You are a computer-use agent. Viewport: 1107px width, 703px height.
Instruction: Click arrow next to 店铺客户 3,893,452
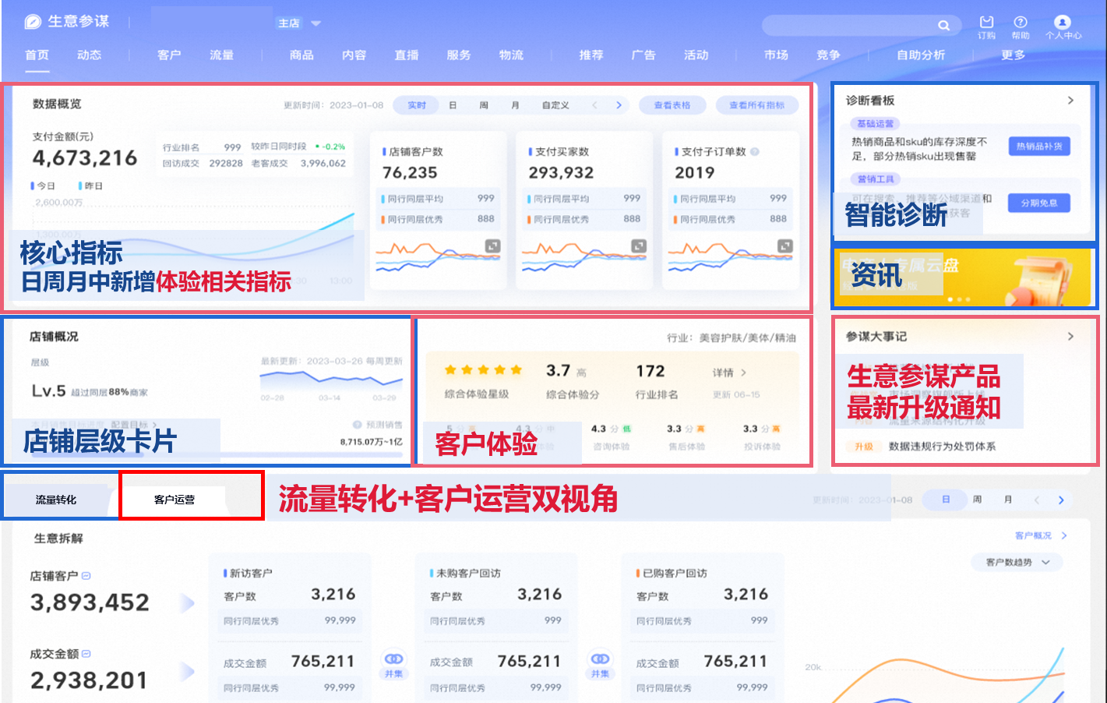point(187,602)
